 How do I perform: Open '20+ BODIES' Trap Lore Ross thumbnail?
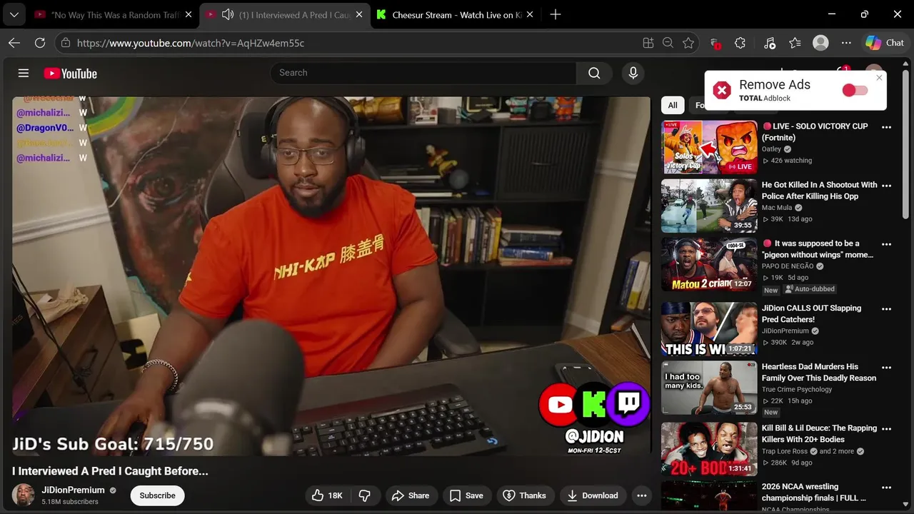click(x=709, y=449)
